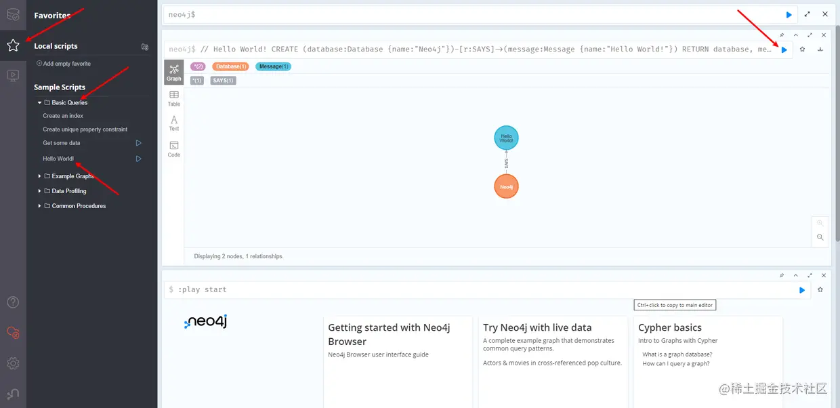Click 'Add empty favorite'
This screenshot has width=840, height=408.
64,64
